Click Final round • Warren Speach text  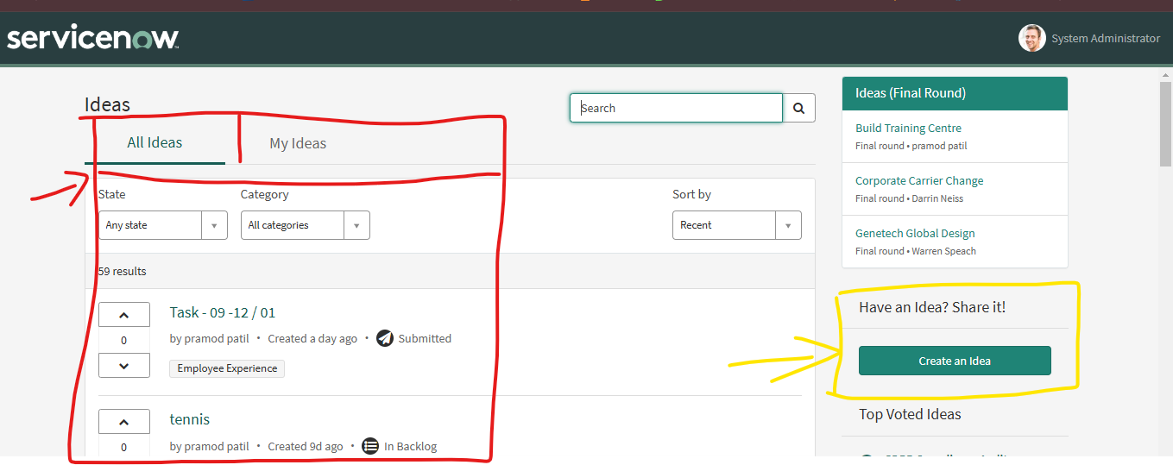[x=916, y=251]
